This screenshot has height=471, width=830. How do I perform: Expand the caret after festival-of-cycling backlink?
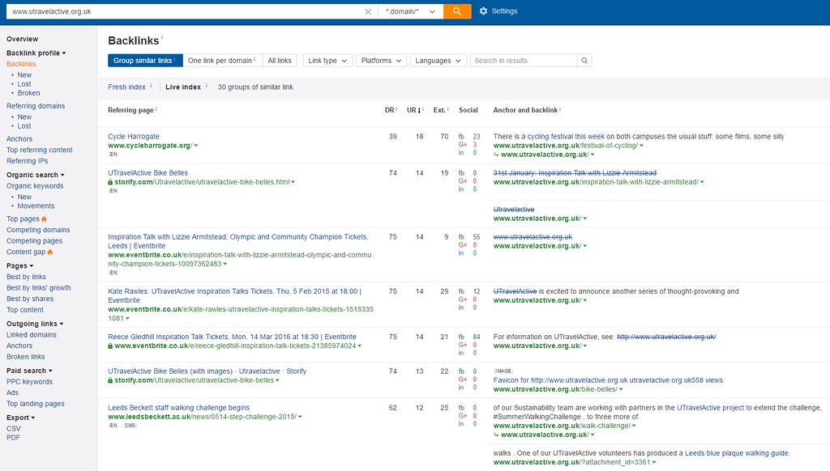642,146
